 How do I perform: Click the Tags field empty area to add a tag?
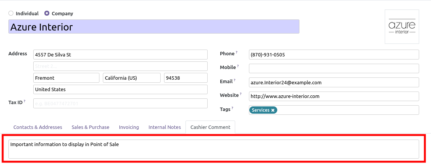tap(348, 110)
